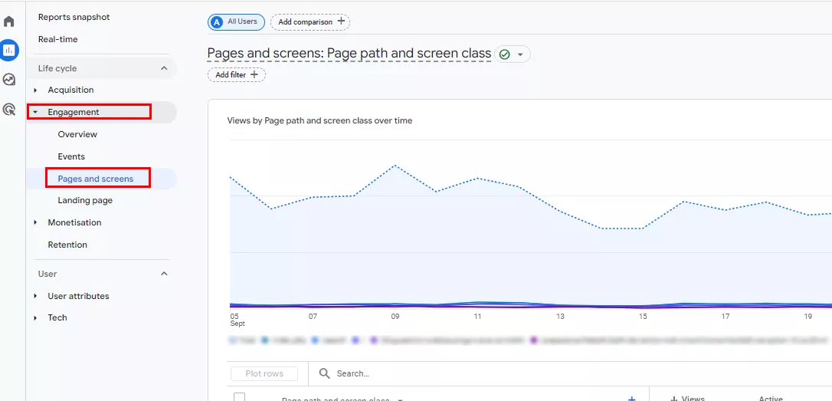
Task: Click the plus icon in Add comparison
Action: (x=341, y=21)
